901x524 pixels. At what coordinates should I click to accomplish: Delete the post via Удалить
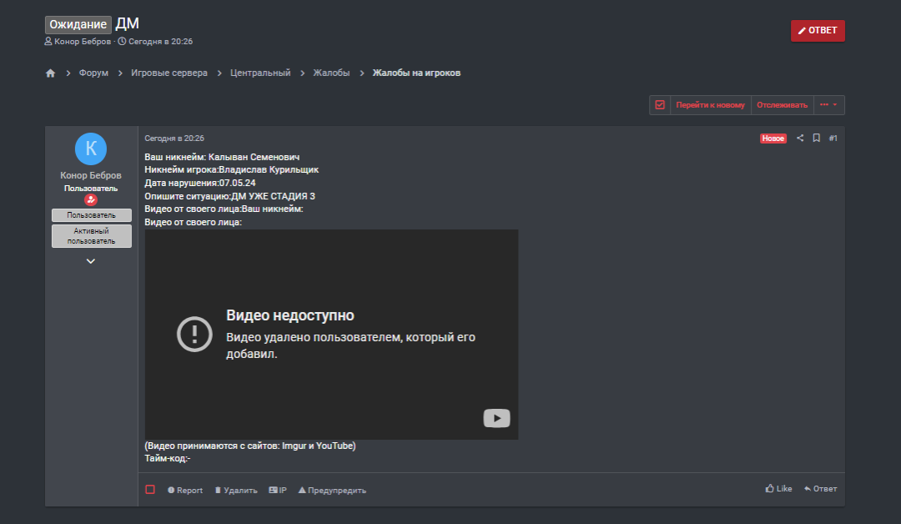236,490
